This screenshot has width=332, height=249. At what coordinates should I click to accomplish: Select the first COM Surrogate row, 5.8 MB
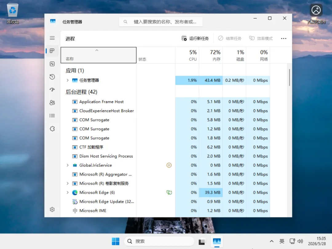pos(165,120)
